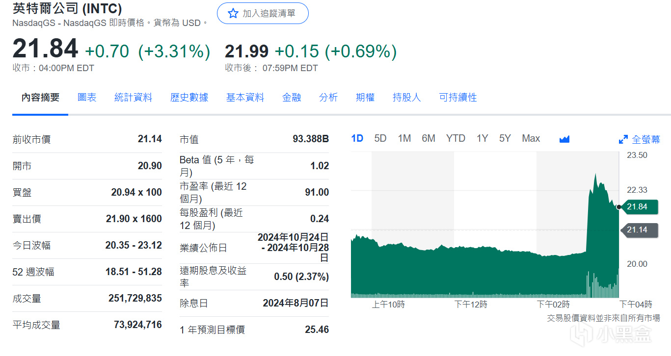Click the 業績公佈日 label
The width and height of the screenshot is (671, 356).
click(203, 248)
